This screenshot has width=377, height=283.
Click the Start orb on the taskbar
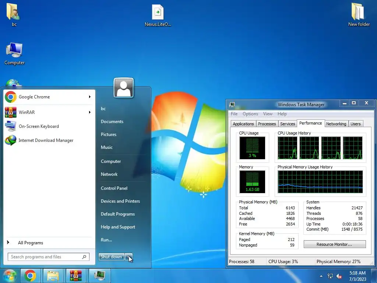point(9,276)
